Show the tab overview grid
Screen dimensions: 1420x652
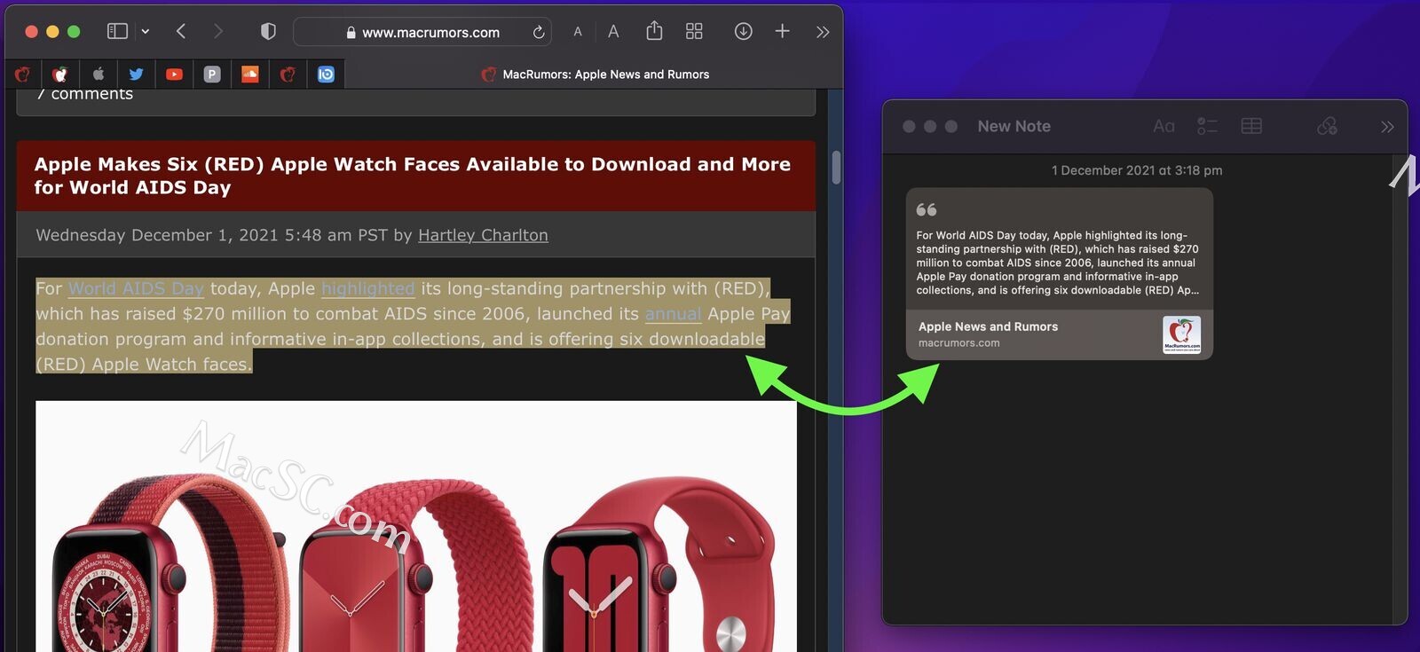click(694, 31)
